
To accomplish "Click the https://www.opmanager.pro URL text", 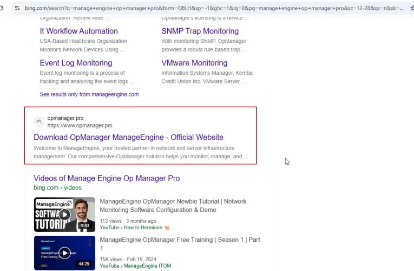I will coord(80,126).
